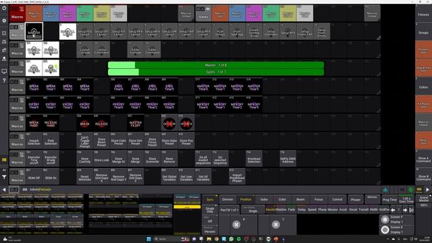Toggle Executor Time on/off macro
The height and width of the screenshot is (243, 432).
coord(34,159)
